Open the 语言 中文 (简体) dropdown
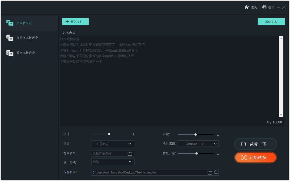Image resolution: width=290 pixels, height=181 pixels. point(113,144)
